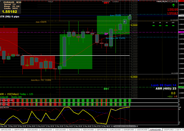Click the blue chart shift triangle marker

pos(138,1)
